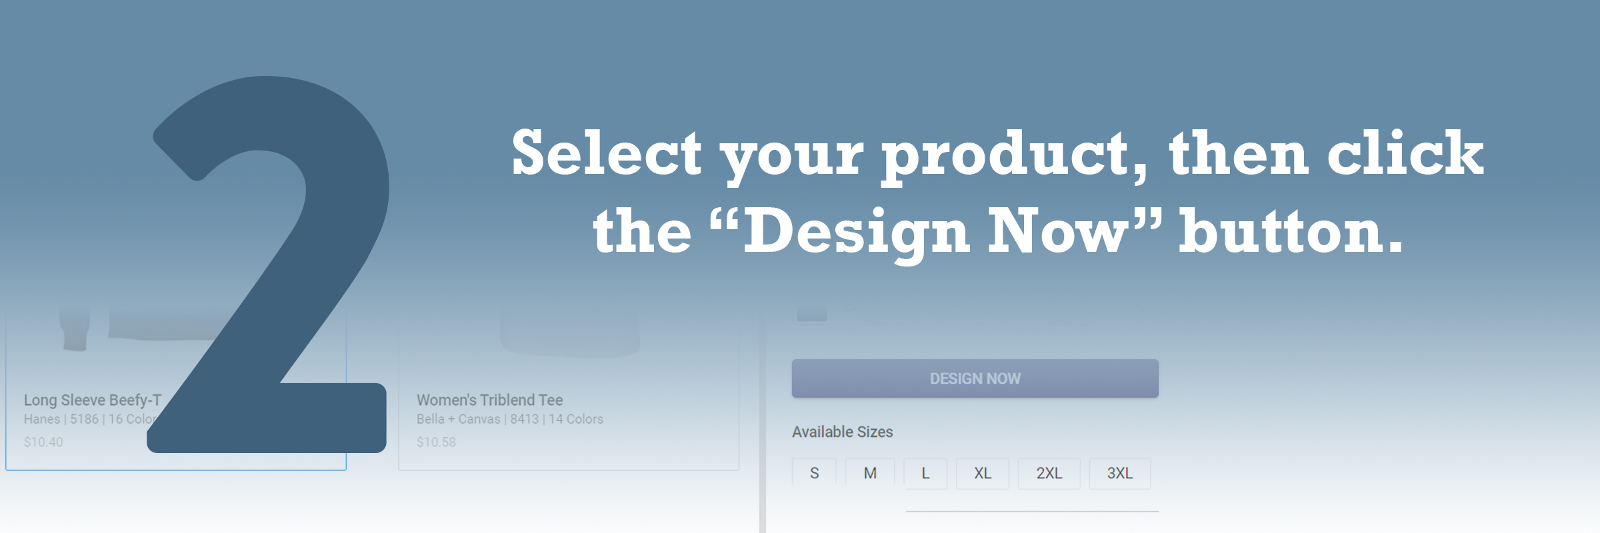Select size S
Viewport: 1600px width, 533px height.
click(x=814, y=473)
